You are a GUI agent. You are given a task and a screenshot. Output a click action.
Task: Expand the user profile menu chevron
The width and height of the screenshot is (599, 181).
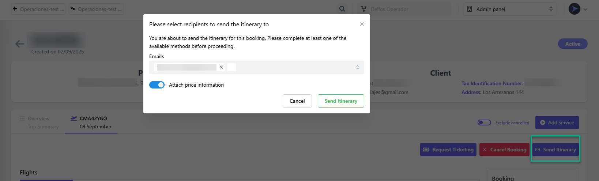point(585,10)
